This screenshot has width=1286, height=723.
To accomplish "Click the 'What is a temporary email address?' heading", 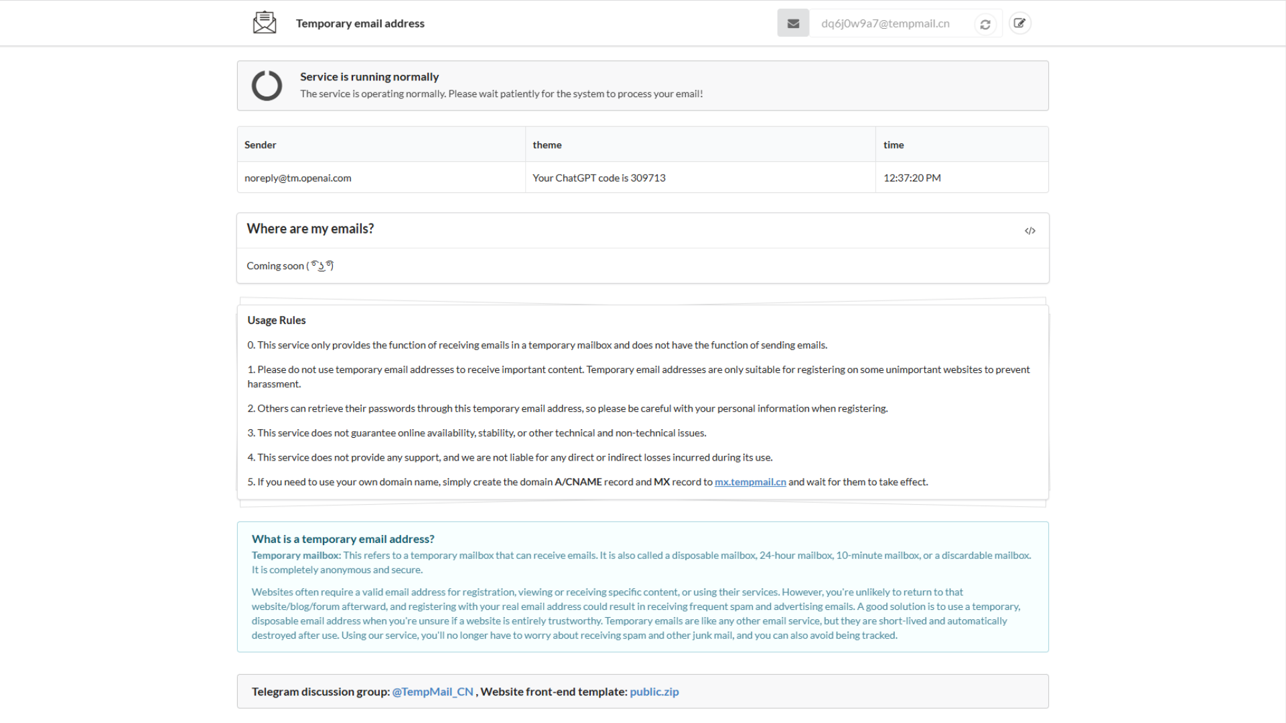I will tap(343, 539).
